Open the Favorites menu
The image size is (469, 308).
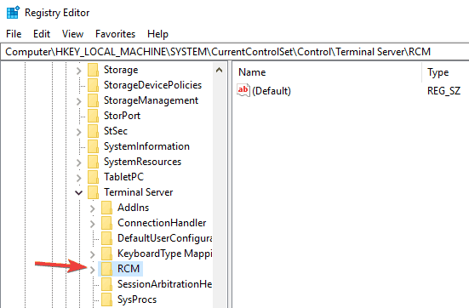point(115,34)
